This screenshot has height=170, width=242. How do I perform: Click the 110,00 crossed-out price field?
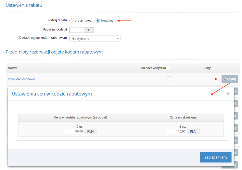point(177,131)
